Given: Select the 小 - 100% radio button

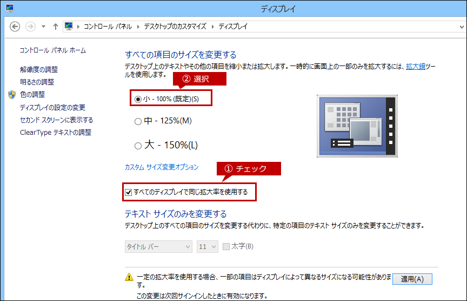Looking at the screenshot, I should pos(138,99).
